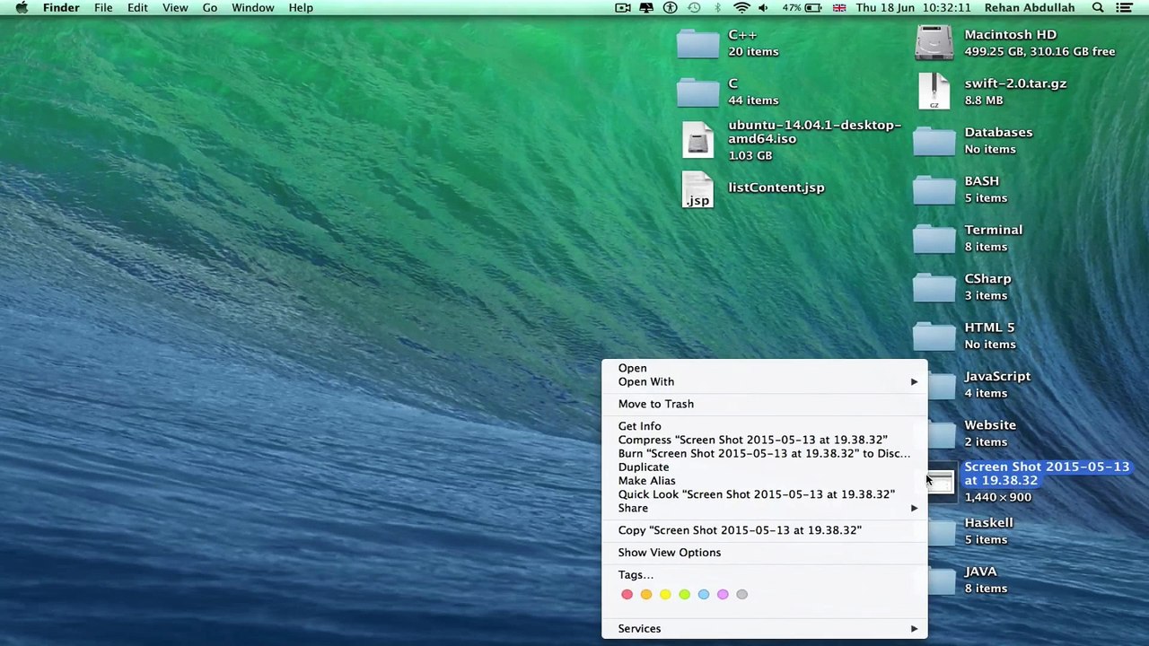Compress the Screen Shot file
The width and height of the screenshot is (1149, 646).
[764, 440]
